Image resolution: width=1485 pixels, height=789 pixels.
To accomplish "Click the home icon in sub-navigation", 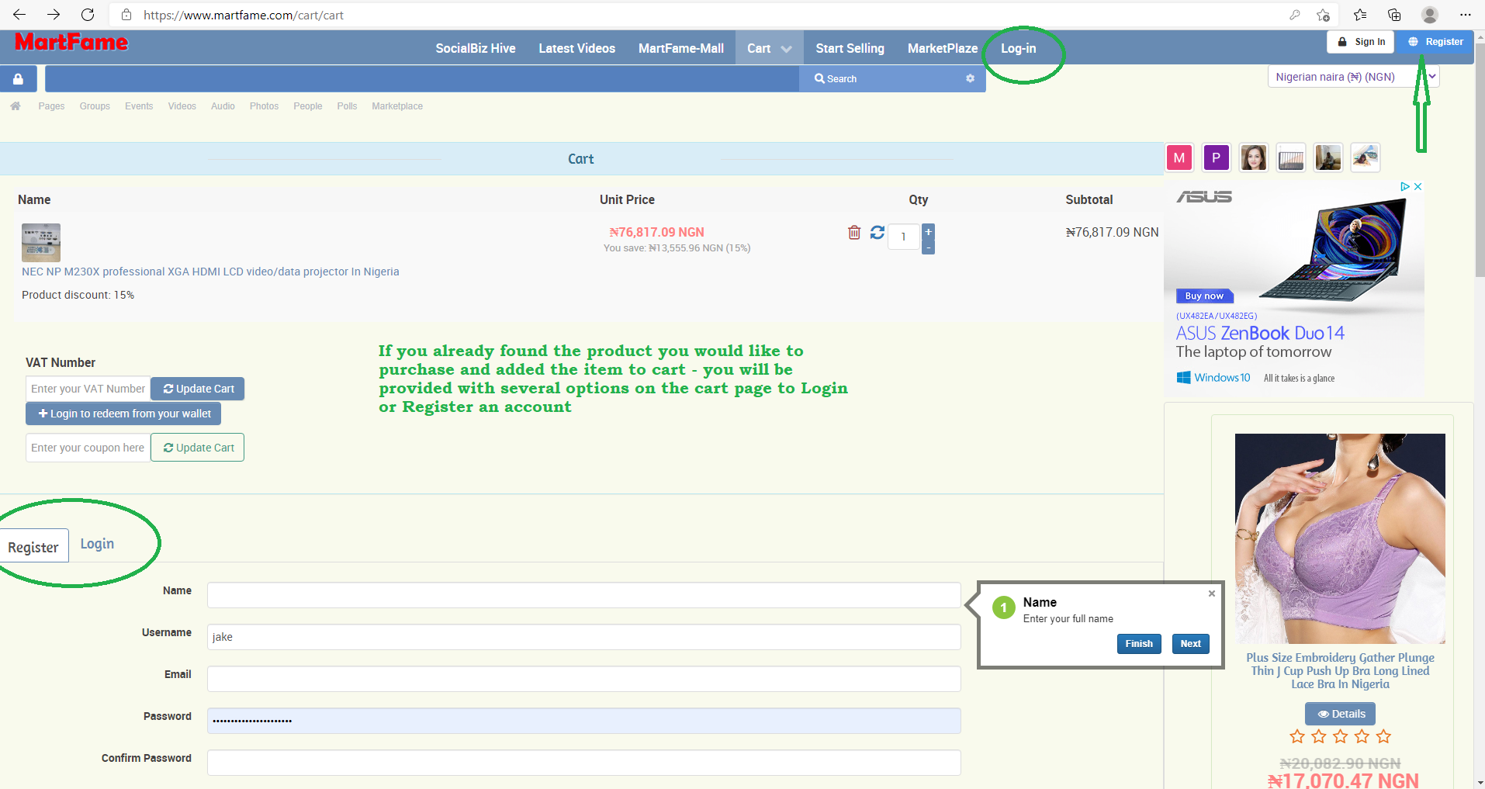I will (16, 106).
